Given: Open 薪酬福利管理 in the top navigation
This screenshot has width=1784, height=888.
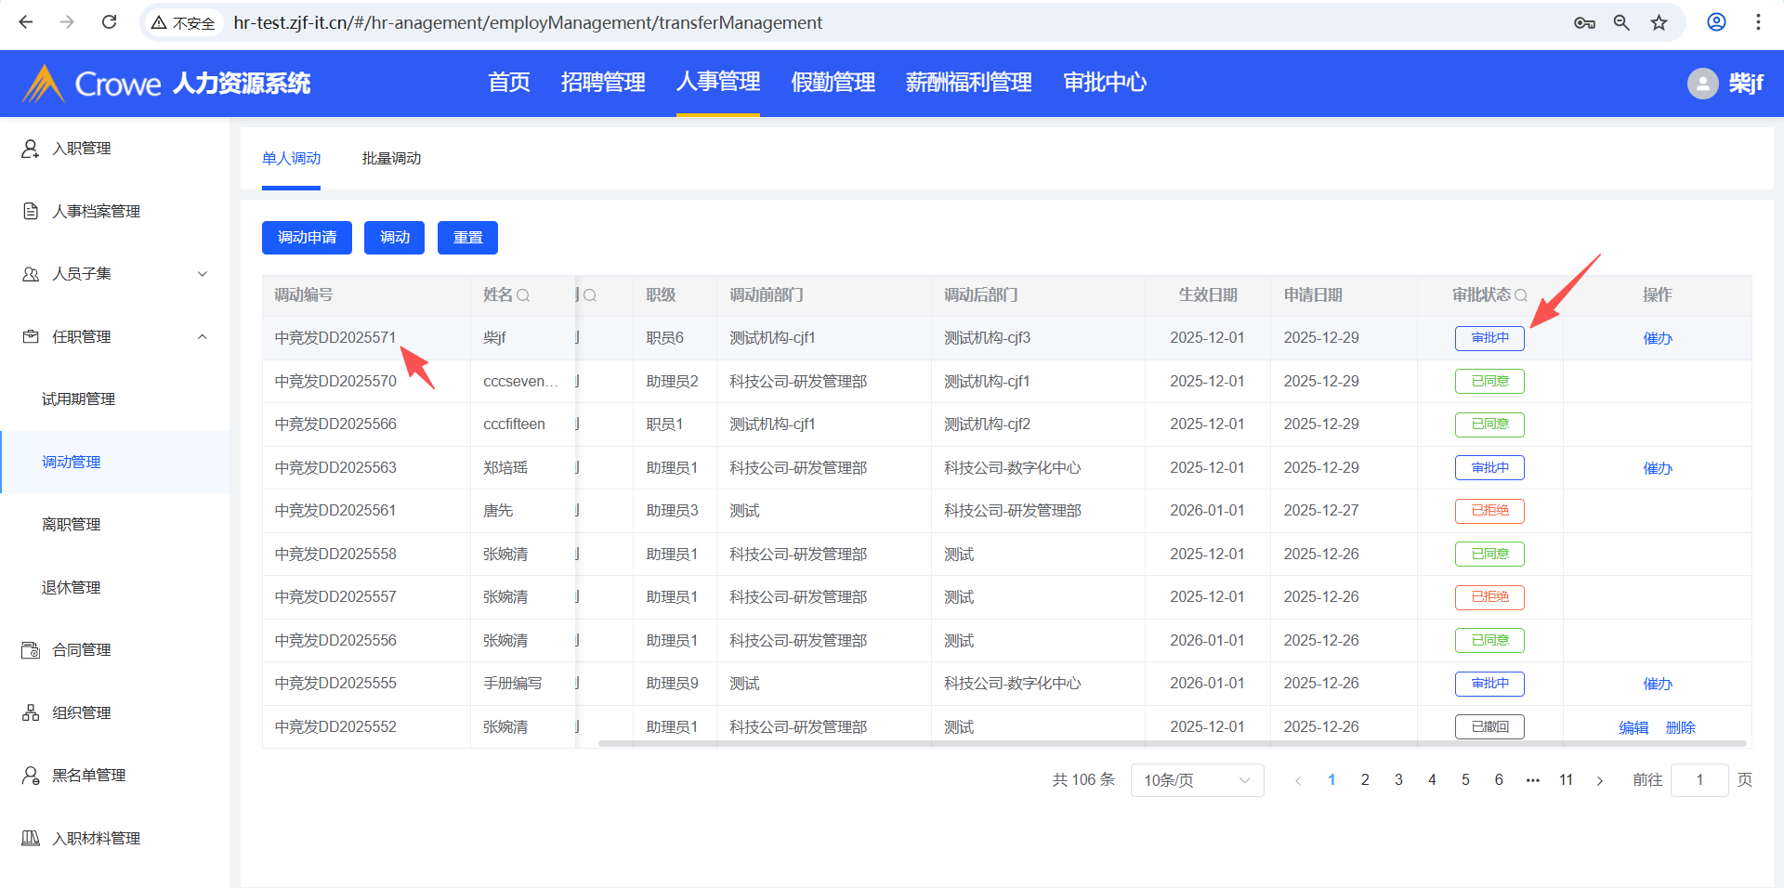Looking at the screenshot, I should [x=968, y=83].
